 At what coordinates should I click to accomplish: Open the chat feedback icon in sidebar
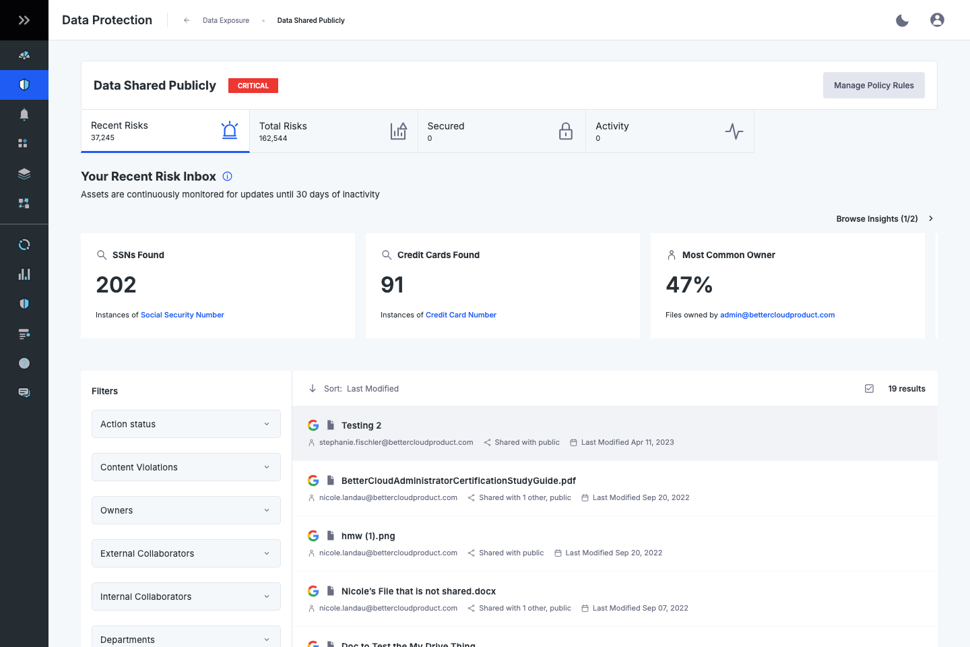pyautogui.click(x=24, y=393)
